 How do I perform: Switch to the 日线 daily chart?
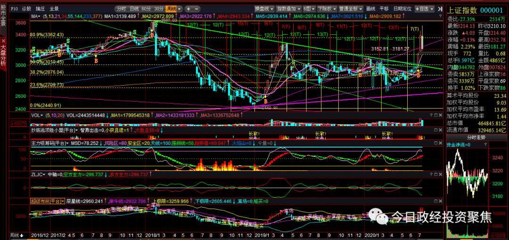134,9
